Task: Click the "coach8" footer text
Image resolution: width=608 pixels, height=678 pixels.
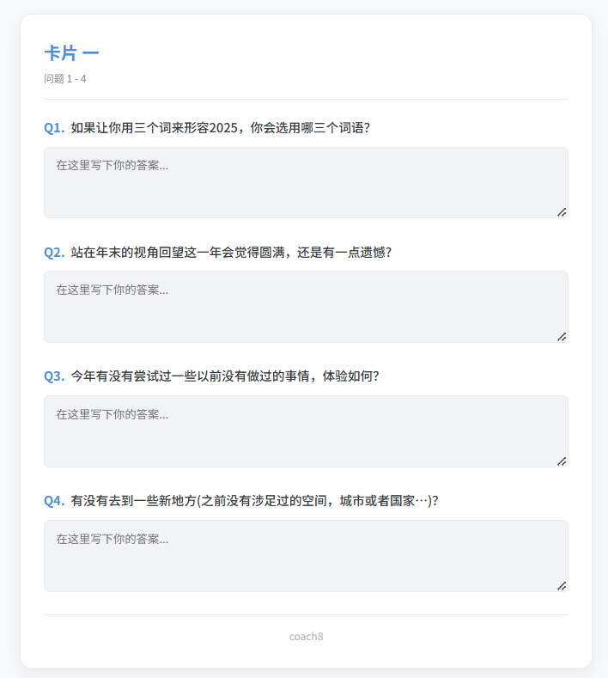Action: 306,637
